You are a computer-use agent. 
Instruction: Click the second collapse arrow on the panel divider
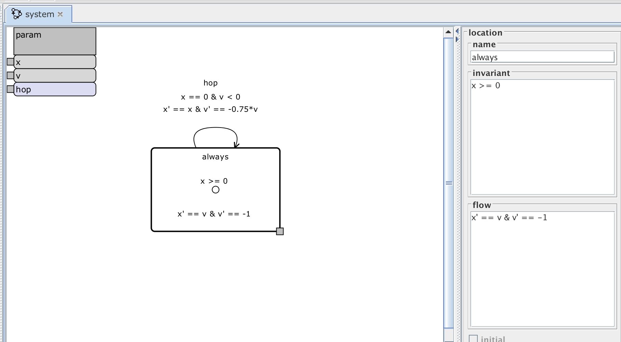click(458, 39)
